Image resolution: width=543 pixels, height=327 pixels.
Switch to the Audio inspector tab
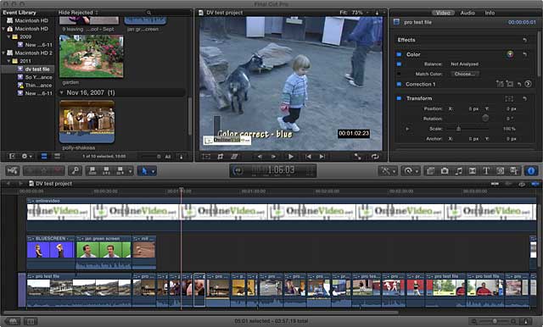point(467,13)
